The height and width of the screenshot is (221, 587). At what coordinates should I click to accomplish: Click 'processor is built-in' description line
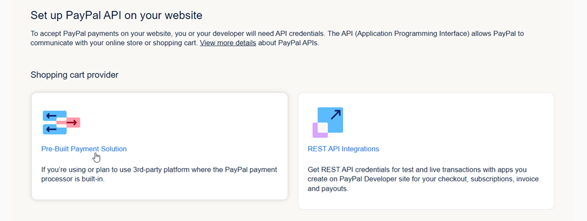coord(73,180)
